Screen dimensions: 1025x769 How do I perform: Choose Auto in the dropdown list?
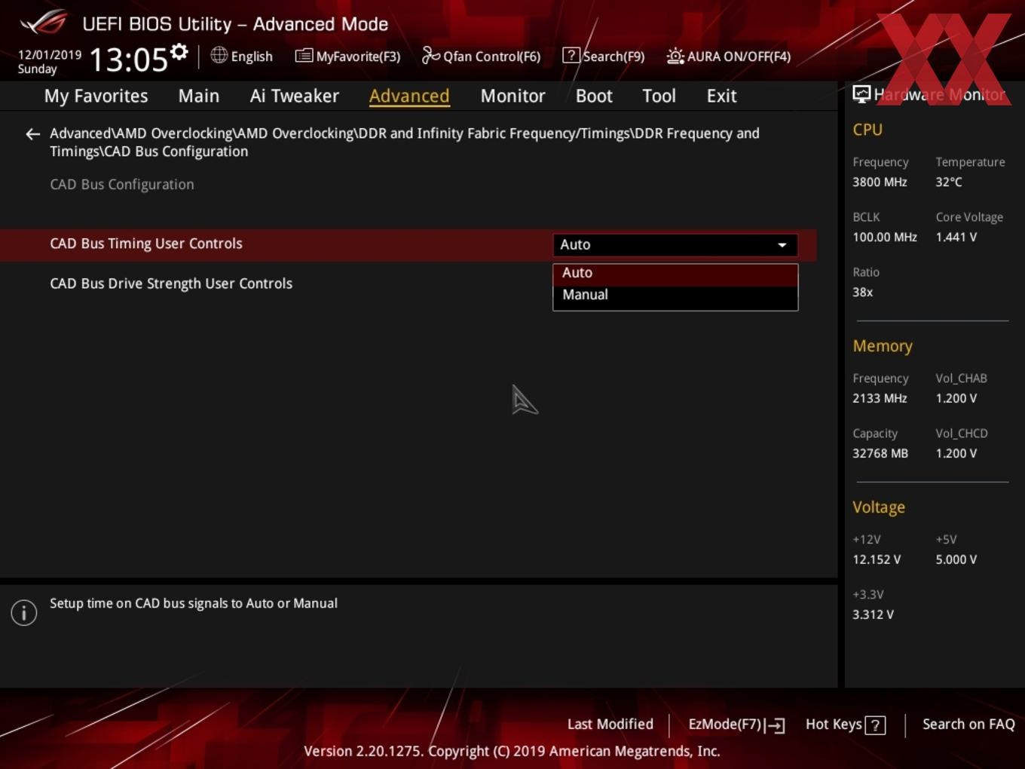pyautogui.click(x=675, y=273)
